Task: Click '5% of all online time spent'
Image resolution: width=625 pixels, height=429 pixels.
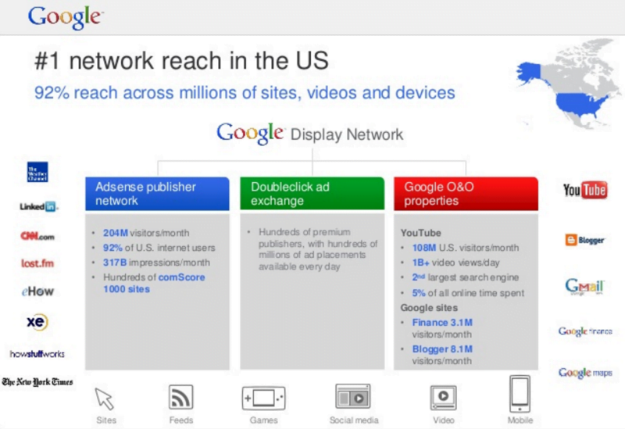Action: (468, 293)
